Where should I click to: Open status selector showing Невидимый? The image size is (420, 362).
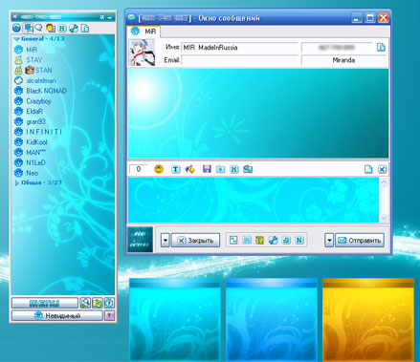tap(57, 315)
